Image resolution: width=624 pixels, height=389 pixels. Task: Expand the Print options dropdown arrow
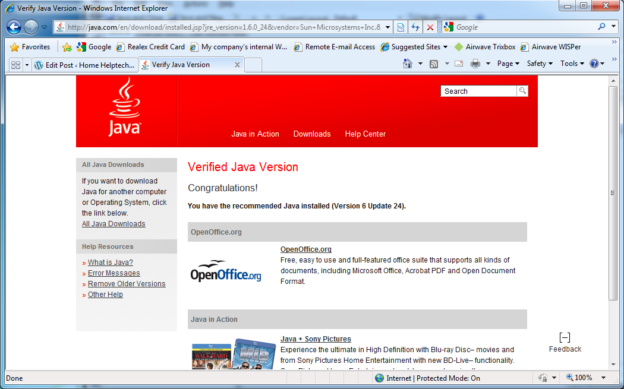(488, 64)
